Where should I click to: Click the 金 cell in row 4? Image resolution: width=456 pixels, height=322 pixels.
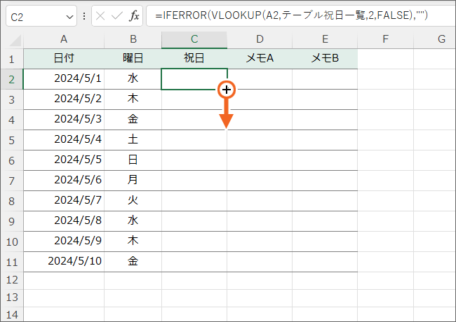coord(133,120)
